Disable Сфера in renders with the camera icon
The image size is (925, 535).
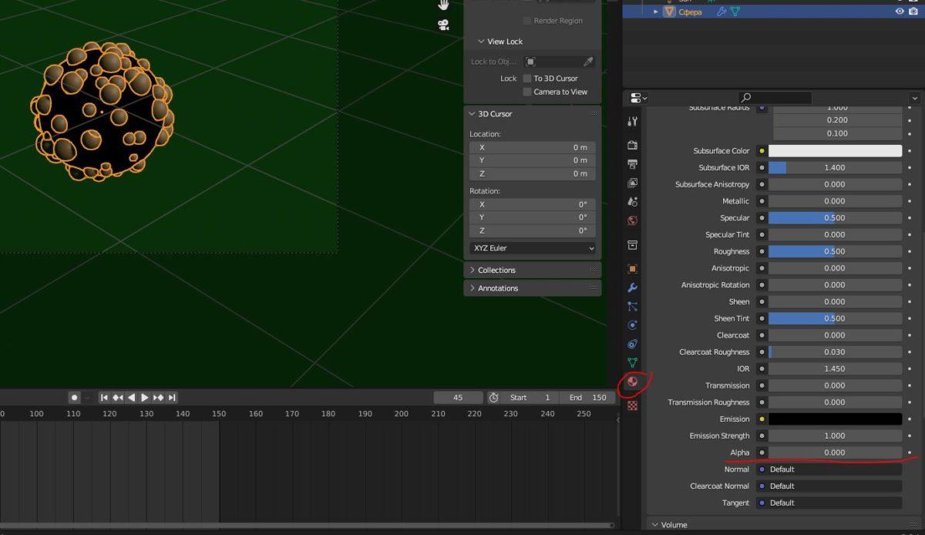coord(913,12)
